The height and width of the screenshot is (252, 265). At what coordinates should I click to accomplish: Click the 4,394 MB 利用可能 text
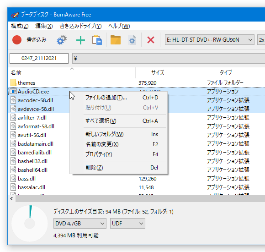point(76,236)
